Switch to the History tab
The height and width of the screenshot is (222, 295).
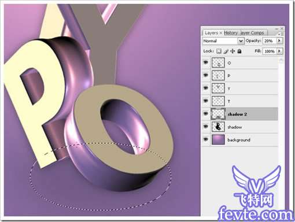[x=231, y=33]
